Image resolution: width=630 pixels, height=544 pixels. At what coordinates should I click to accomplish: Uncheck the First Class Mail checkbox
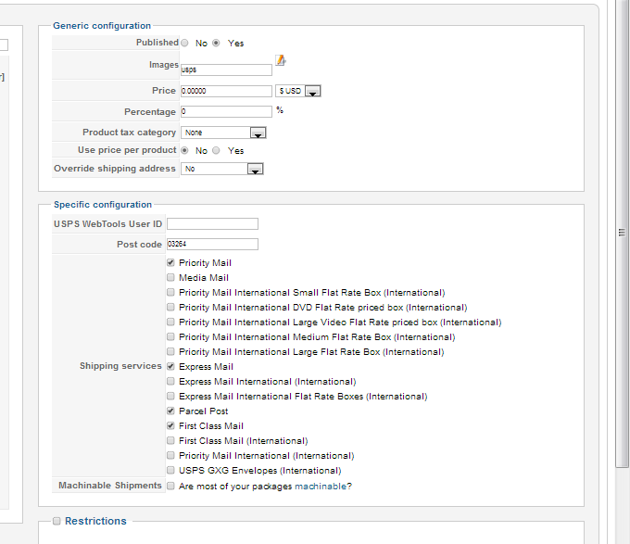click(170, 426)
